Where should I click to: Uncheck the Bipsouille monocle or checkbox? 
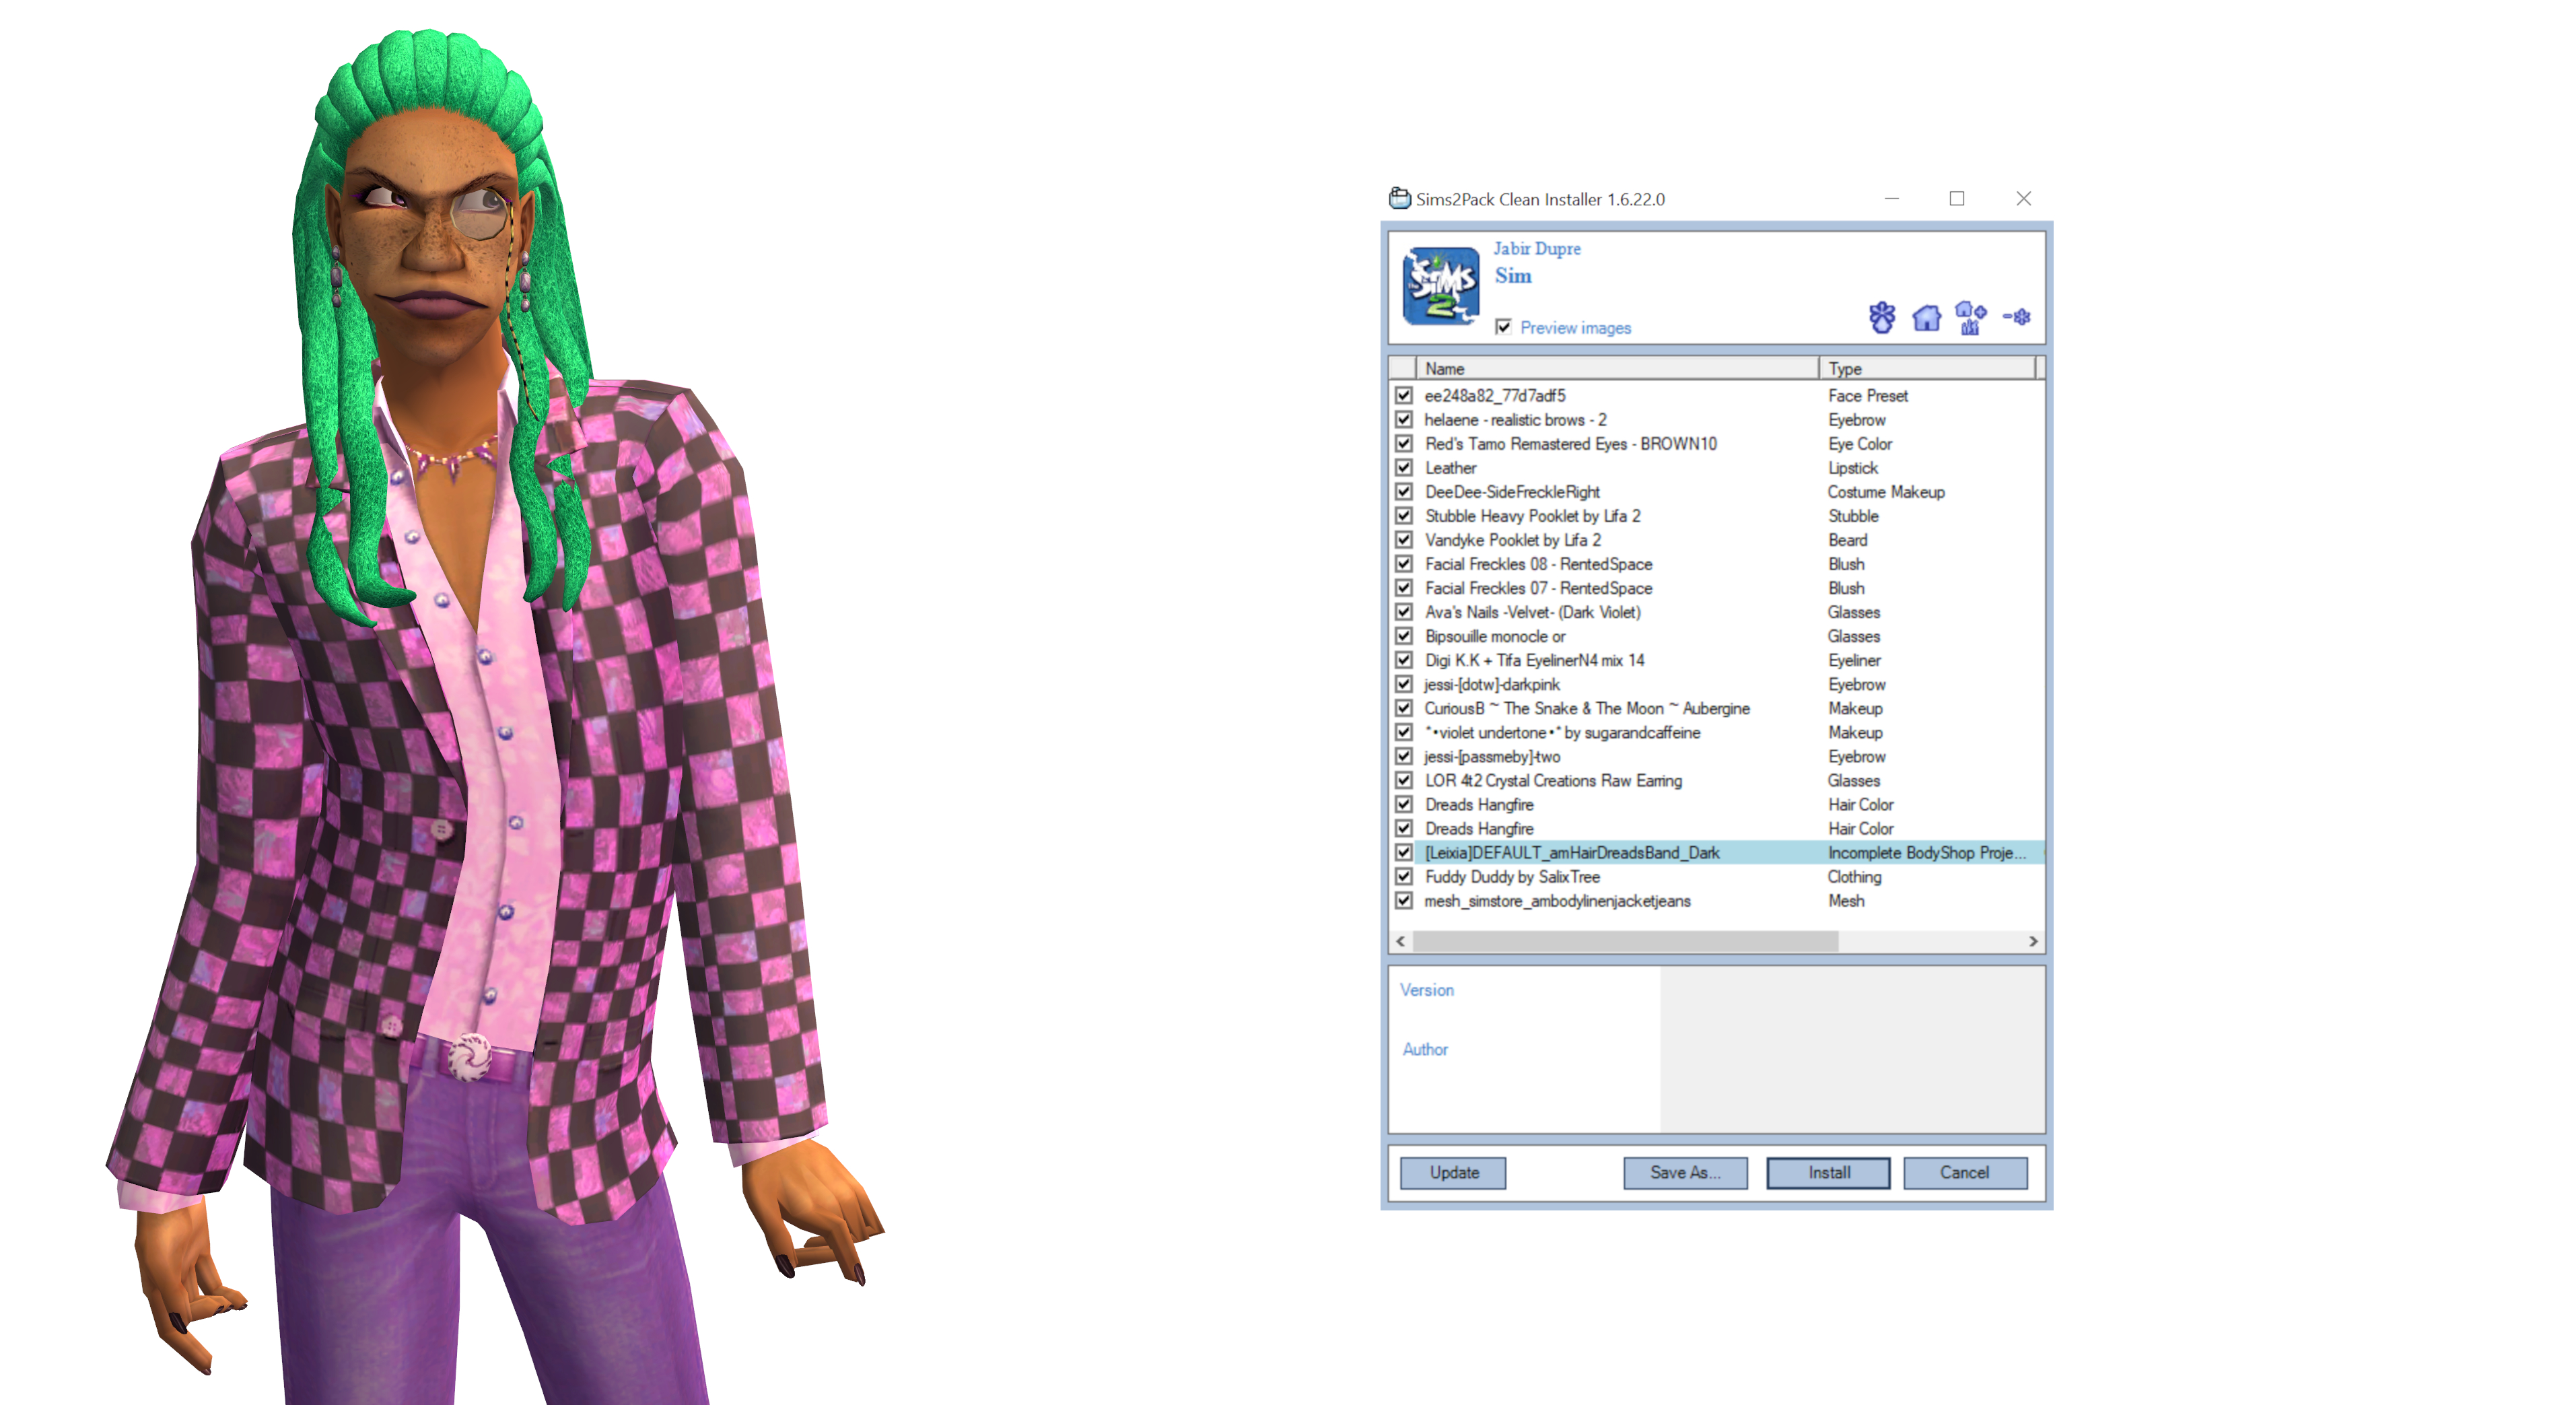tap(1404, 635)
